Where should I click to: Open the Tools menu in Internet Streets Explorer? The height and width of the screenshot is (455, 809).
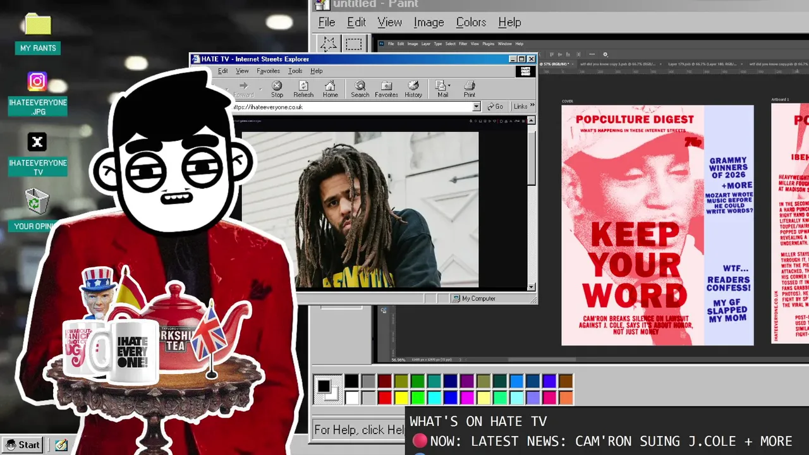point(295,71)
